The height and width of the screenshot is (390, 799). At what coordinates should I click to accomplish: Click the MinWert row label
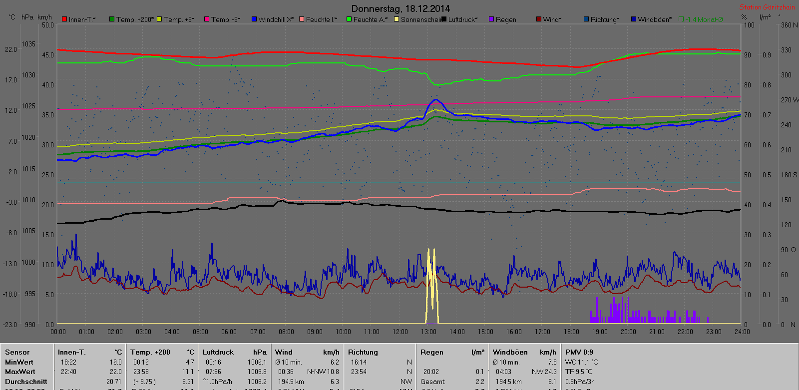(x=19, y=362)
